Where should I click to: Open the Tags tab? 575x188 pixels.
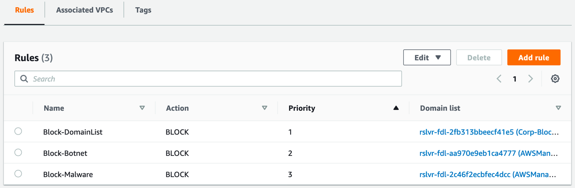click(x=143, y=10)
